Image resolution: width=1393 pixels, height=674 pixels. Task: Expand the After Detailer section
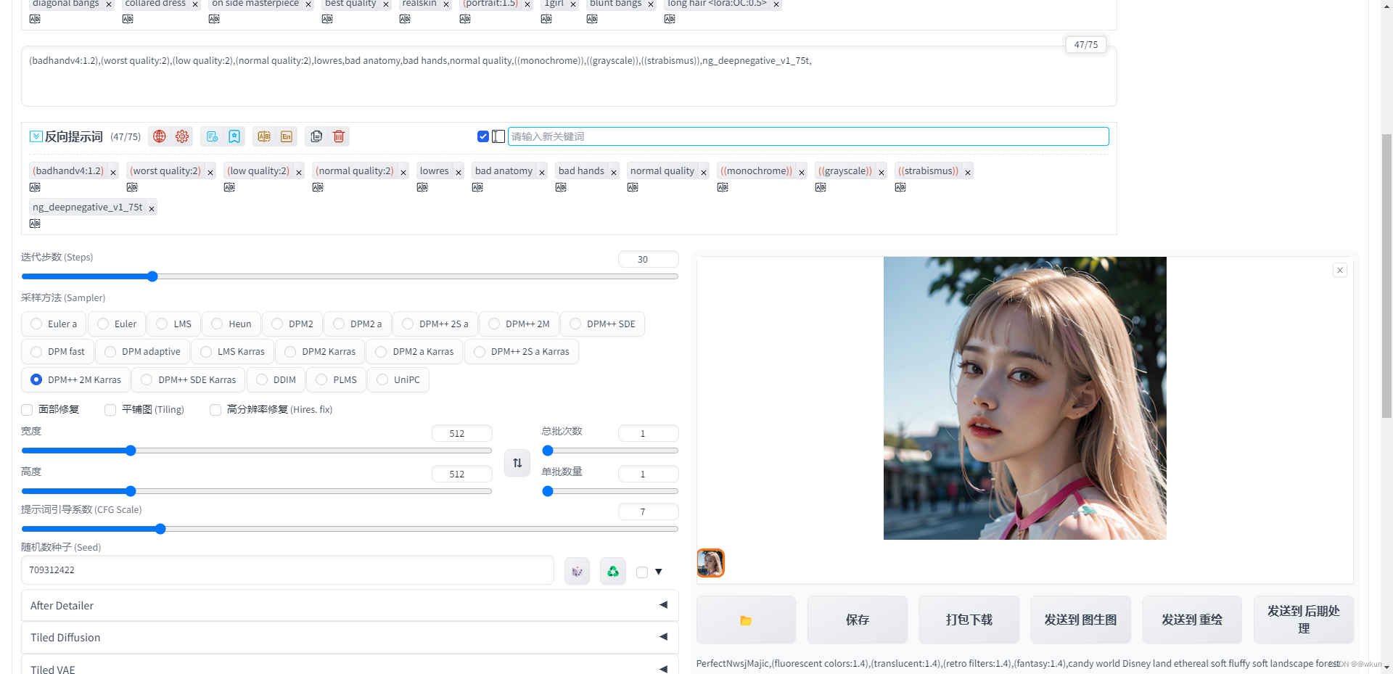pyautogui.click(x=350, y=605)
